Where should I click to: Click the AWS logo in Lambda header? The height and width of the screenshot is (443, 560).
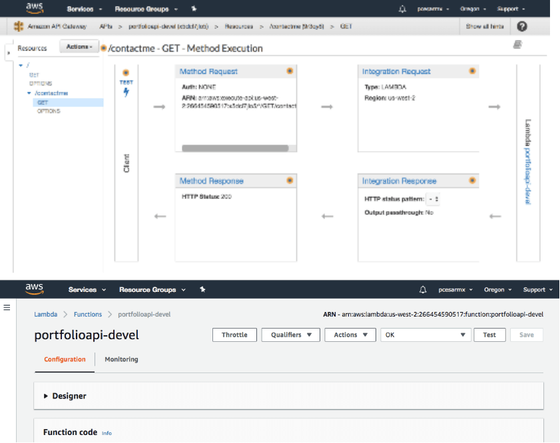tap(34, 289)
